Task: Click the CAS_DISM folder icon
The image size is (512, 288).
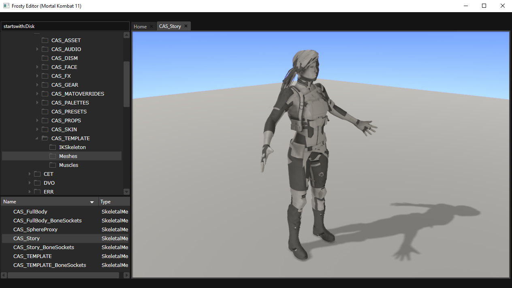Action: [x=45, y=58]
